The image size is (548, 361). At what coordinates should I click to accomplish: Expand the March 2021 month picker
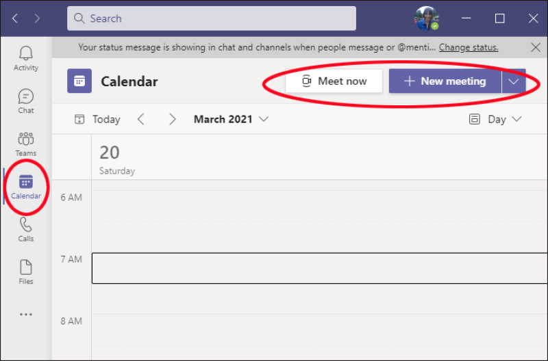(231, 119)
